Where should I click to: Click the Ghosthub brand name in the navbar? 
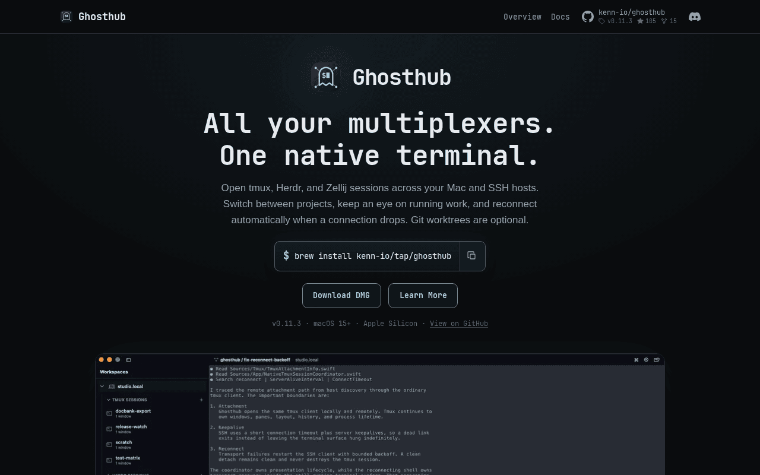coord(102,17)
